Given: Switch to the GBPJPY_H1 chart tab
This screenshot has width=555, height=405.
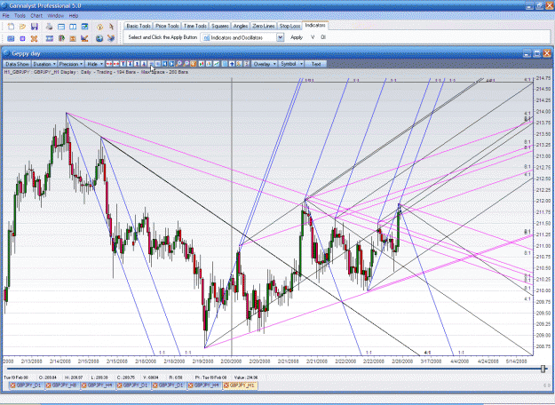Looking at the screenshot, I should (240, 385).
